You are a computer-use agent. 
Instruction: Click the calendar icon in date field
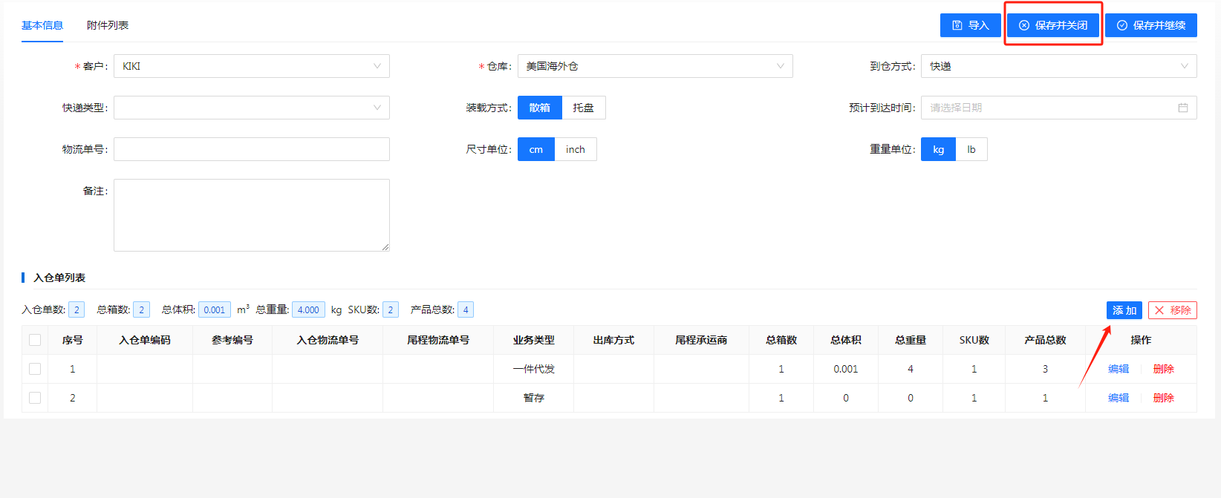pos(1183,108)
